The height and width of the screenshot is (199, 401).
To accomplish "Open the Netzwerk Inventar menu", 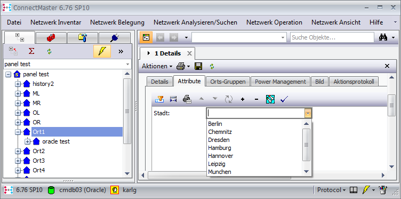I will 56,22.
